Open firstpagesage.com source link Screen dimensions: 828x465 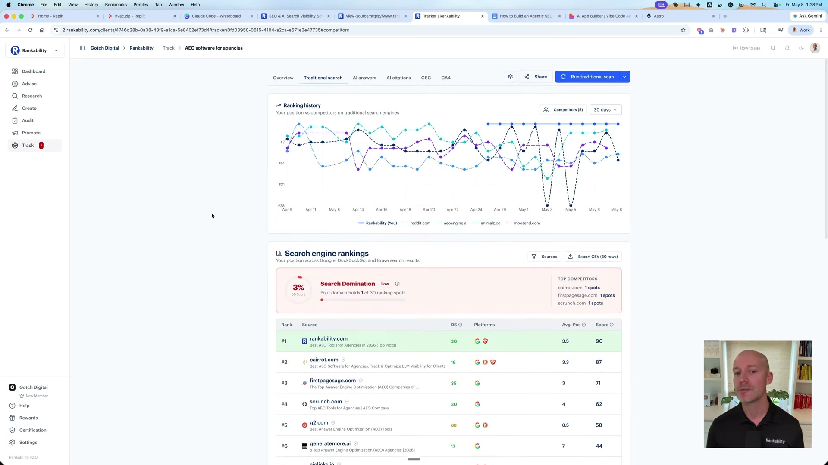pyautogui.click(x=332, y=381)
